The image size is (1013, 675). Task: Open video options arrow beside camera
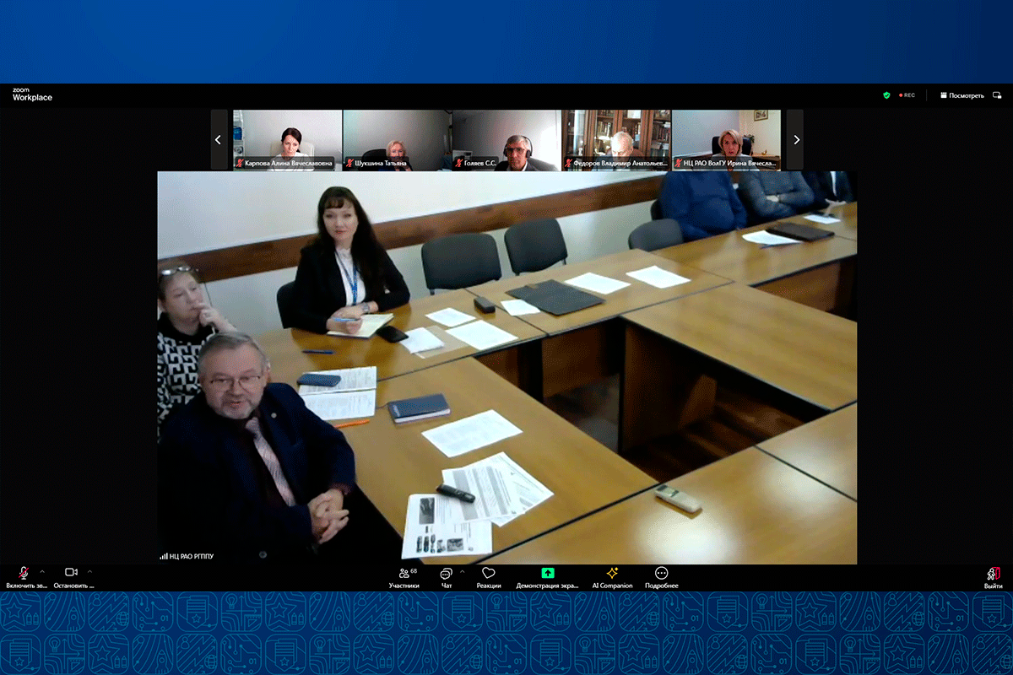pos(90,571)
